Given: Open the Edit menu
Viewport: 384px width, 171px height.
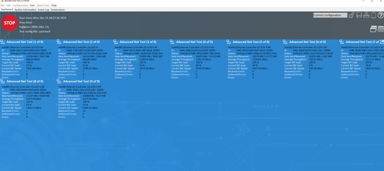Looking at the screenshot, I should [8, 5].
